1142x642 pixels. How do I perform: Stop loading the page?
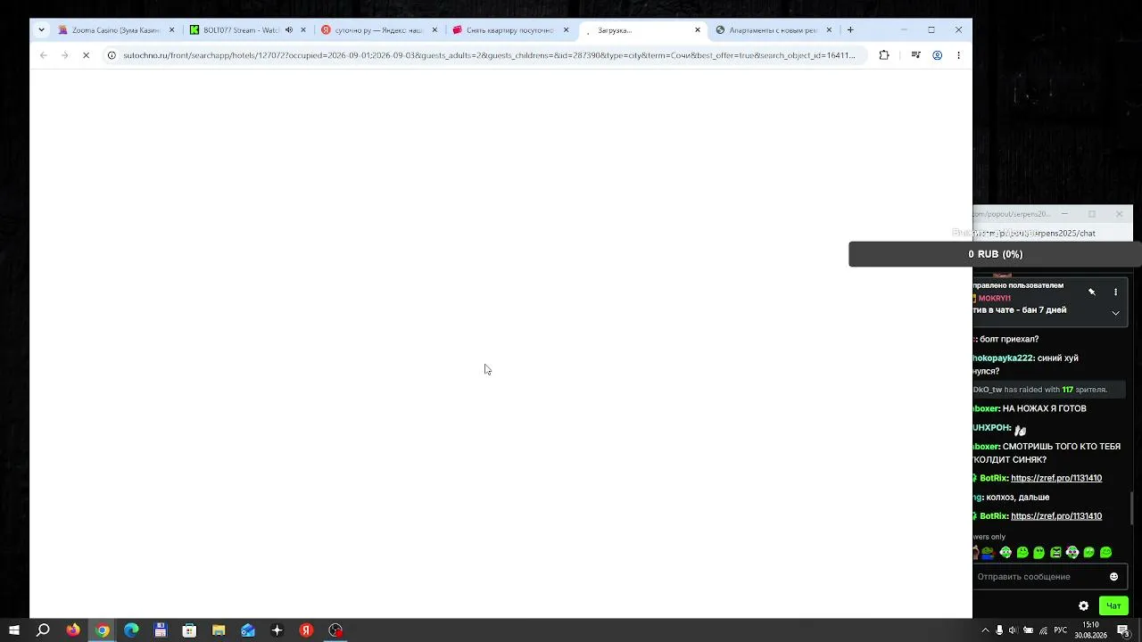tap(87, 55)
